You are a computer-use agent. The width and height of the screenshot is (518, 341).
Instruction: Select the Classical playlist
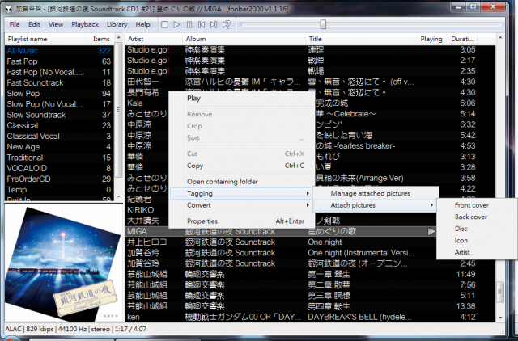pyautogui.click(x=59, y=125)
